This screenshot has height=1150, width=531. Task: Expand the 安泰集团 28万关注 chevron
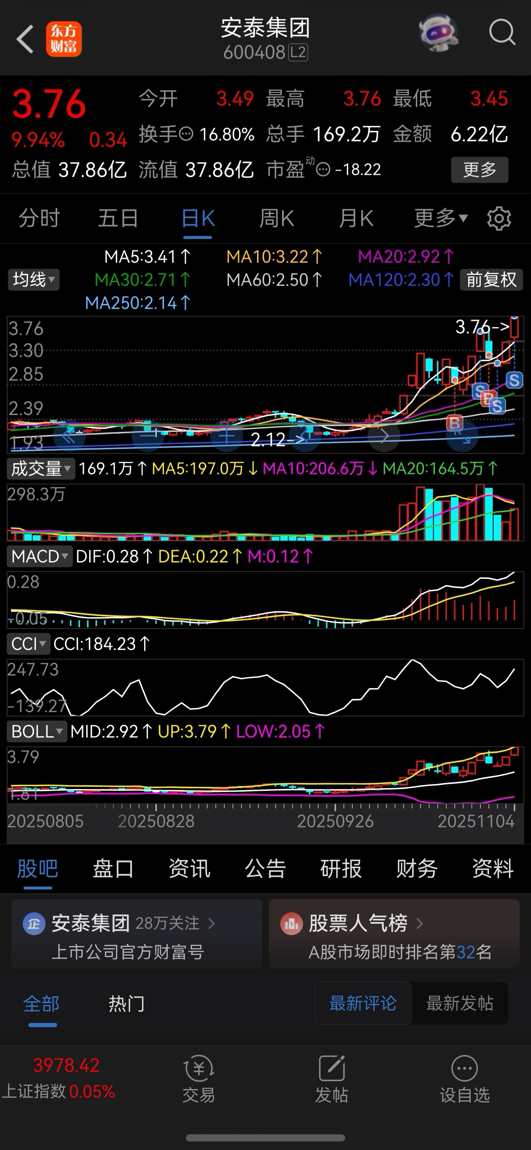click(x=212, y=923)
